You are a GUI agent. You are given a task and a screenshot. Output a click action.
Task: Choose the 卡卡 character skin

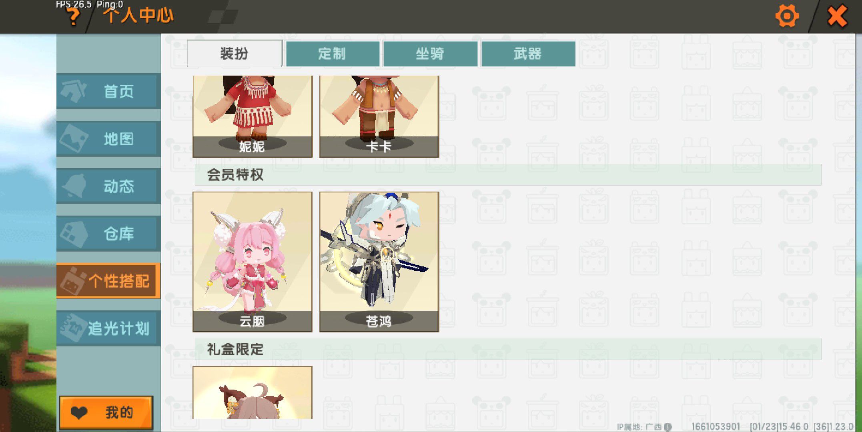tap(379, 116)
